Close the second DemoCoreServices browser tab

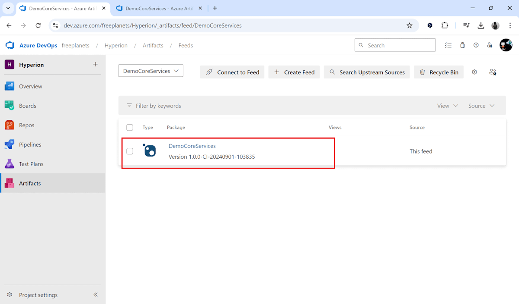pos(200,8)
